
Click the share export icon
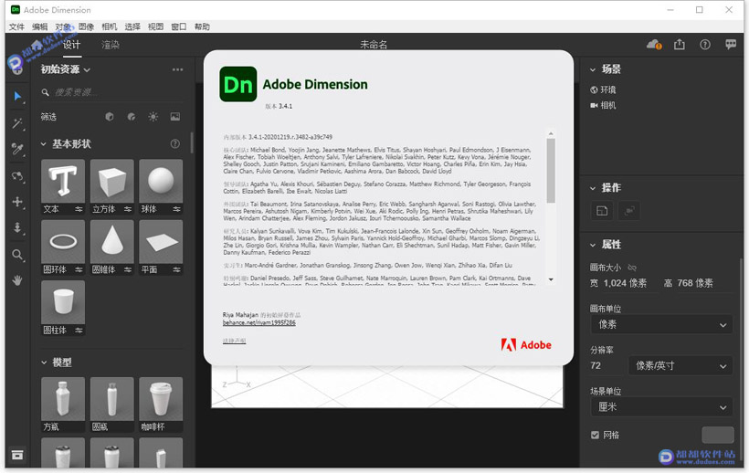pyautogui.click(x=680, y=45)
